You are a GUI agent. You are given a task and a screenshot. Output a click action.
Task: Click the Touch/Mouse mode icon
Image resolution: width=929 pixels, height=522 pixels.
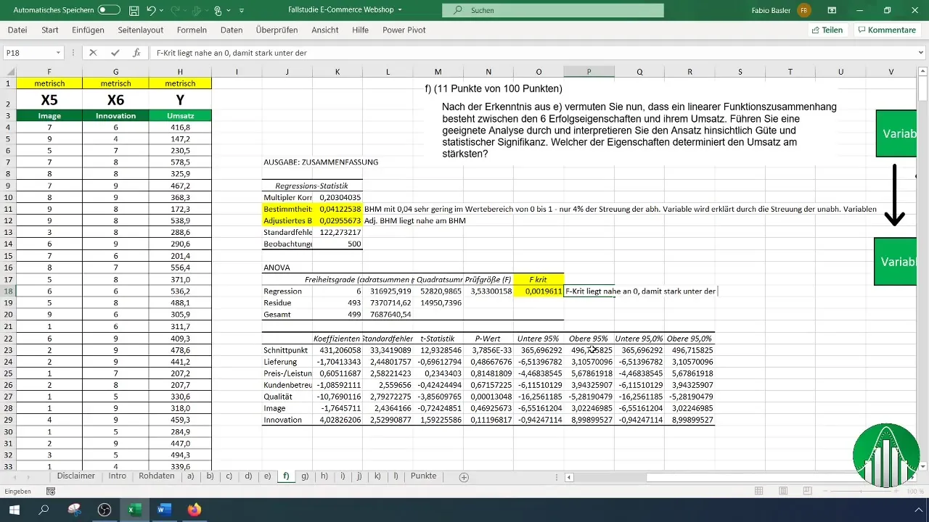click(x=218, y=11)
